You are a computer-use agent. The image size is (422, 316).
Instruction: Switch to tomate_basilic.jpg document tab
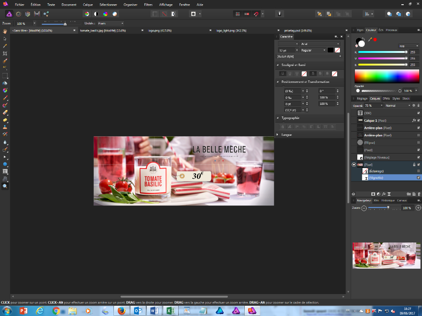(103, 30)
